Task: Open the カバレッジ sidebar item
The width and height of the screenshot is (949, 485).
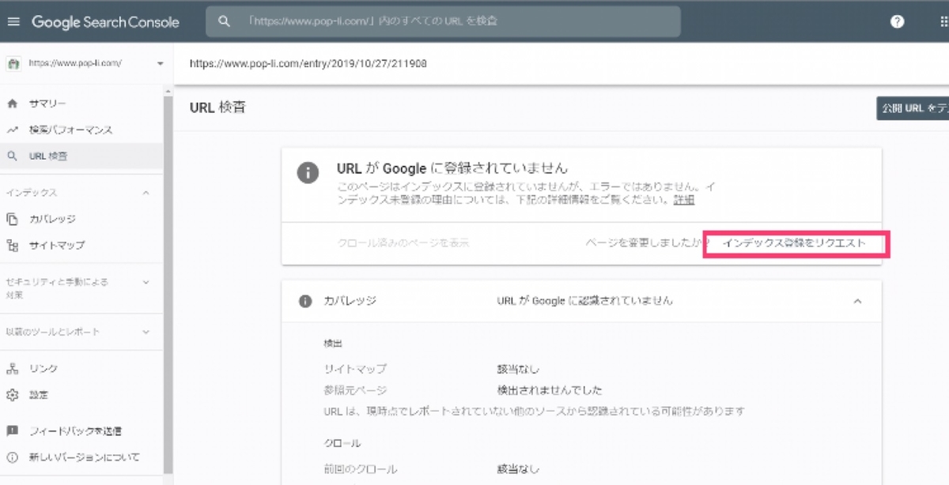Action: pyautogui.click(x=52, y=219)
